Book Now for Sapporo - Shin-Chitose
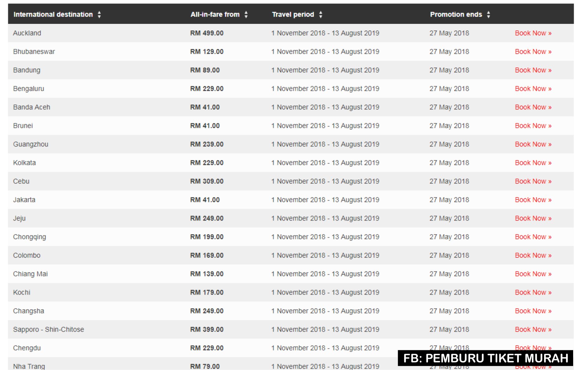The height and width of the screenshot is (370, 580). [533, 329]
